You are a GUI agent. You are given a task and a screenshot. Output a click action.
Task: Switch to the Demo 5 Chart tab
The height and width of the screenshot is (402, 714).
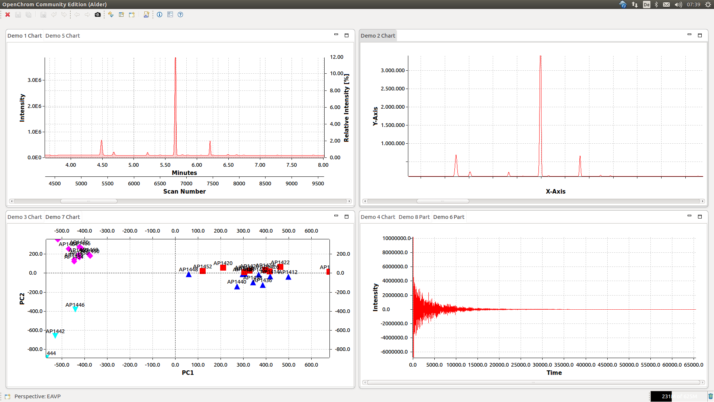pyautogui.click(x=62, y=36)
